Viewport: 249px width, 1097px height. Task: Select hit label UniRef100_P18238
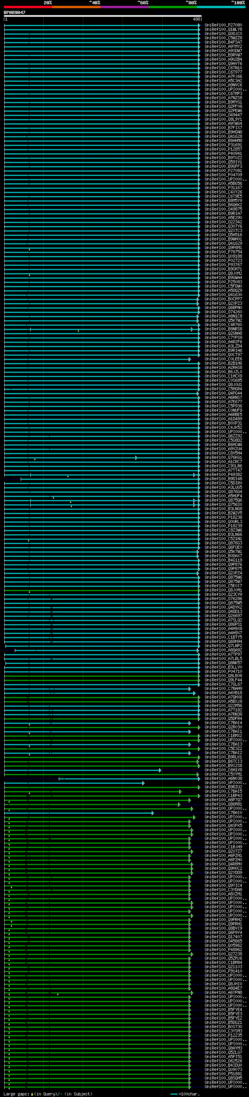click(223, 518)
